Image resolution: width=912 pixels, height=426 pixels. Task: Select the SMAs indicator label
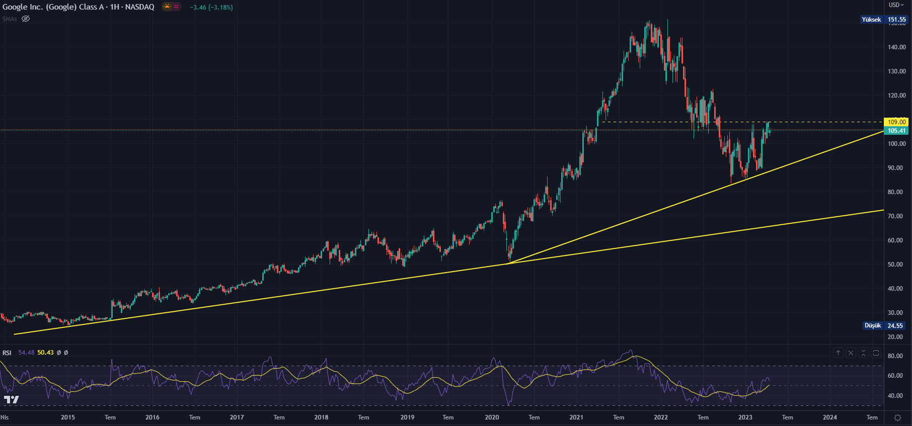click(10, 19)
